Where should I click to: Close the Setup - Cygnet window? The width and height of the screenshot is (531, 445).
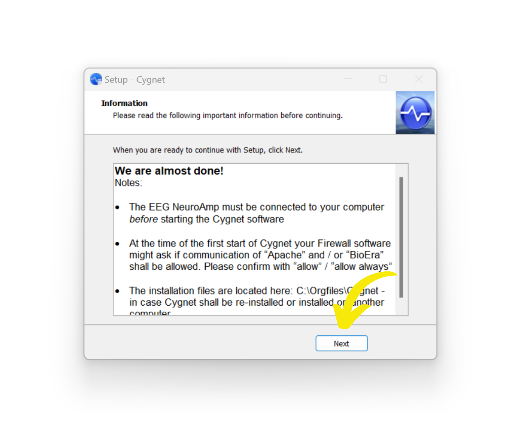pos(419,79)
